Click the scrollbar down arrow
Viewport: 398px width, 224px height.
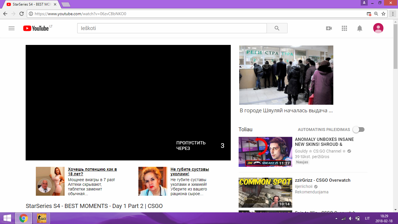coord(395,209)
